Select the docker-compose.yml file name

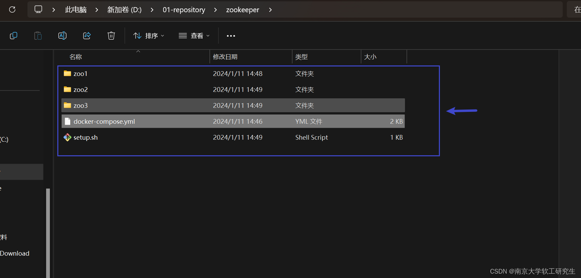click(104, 121)
